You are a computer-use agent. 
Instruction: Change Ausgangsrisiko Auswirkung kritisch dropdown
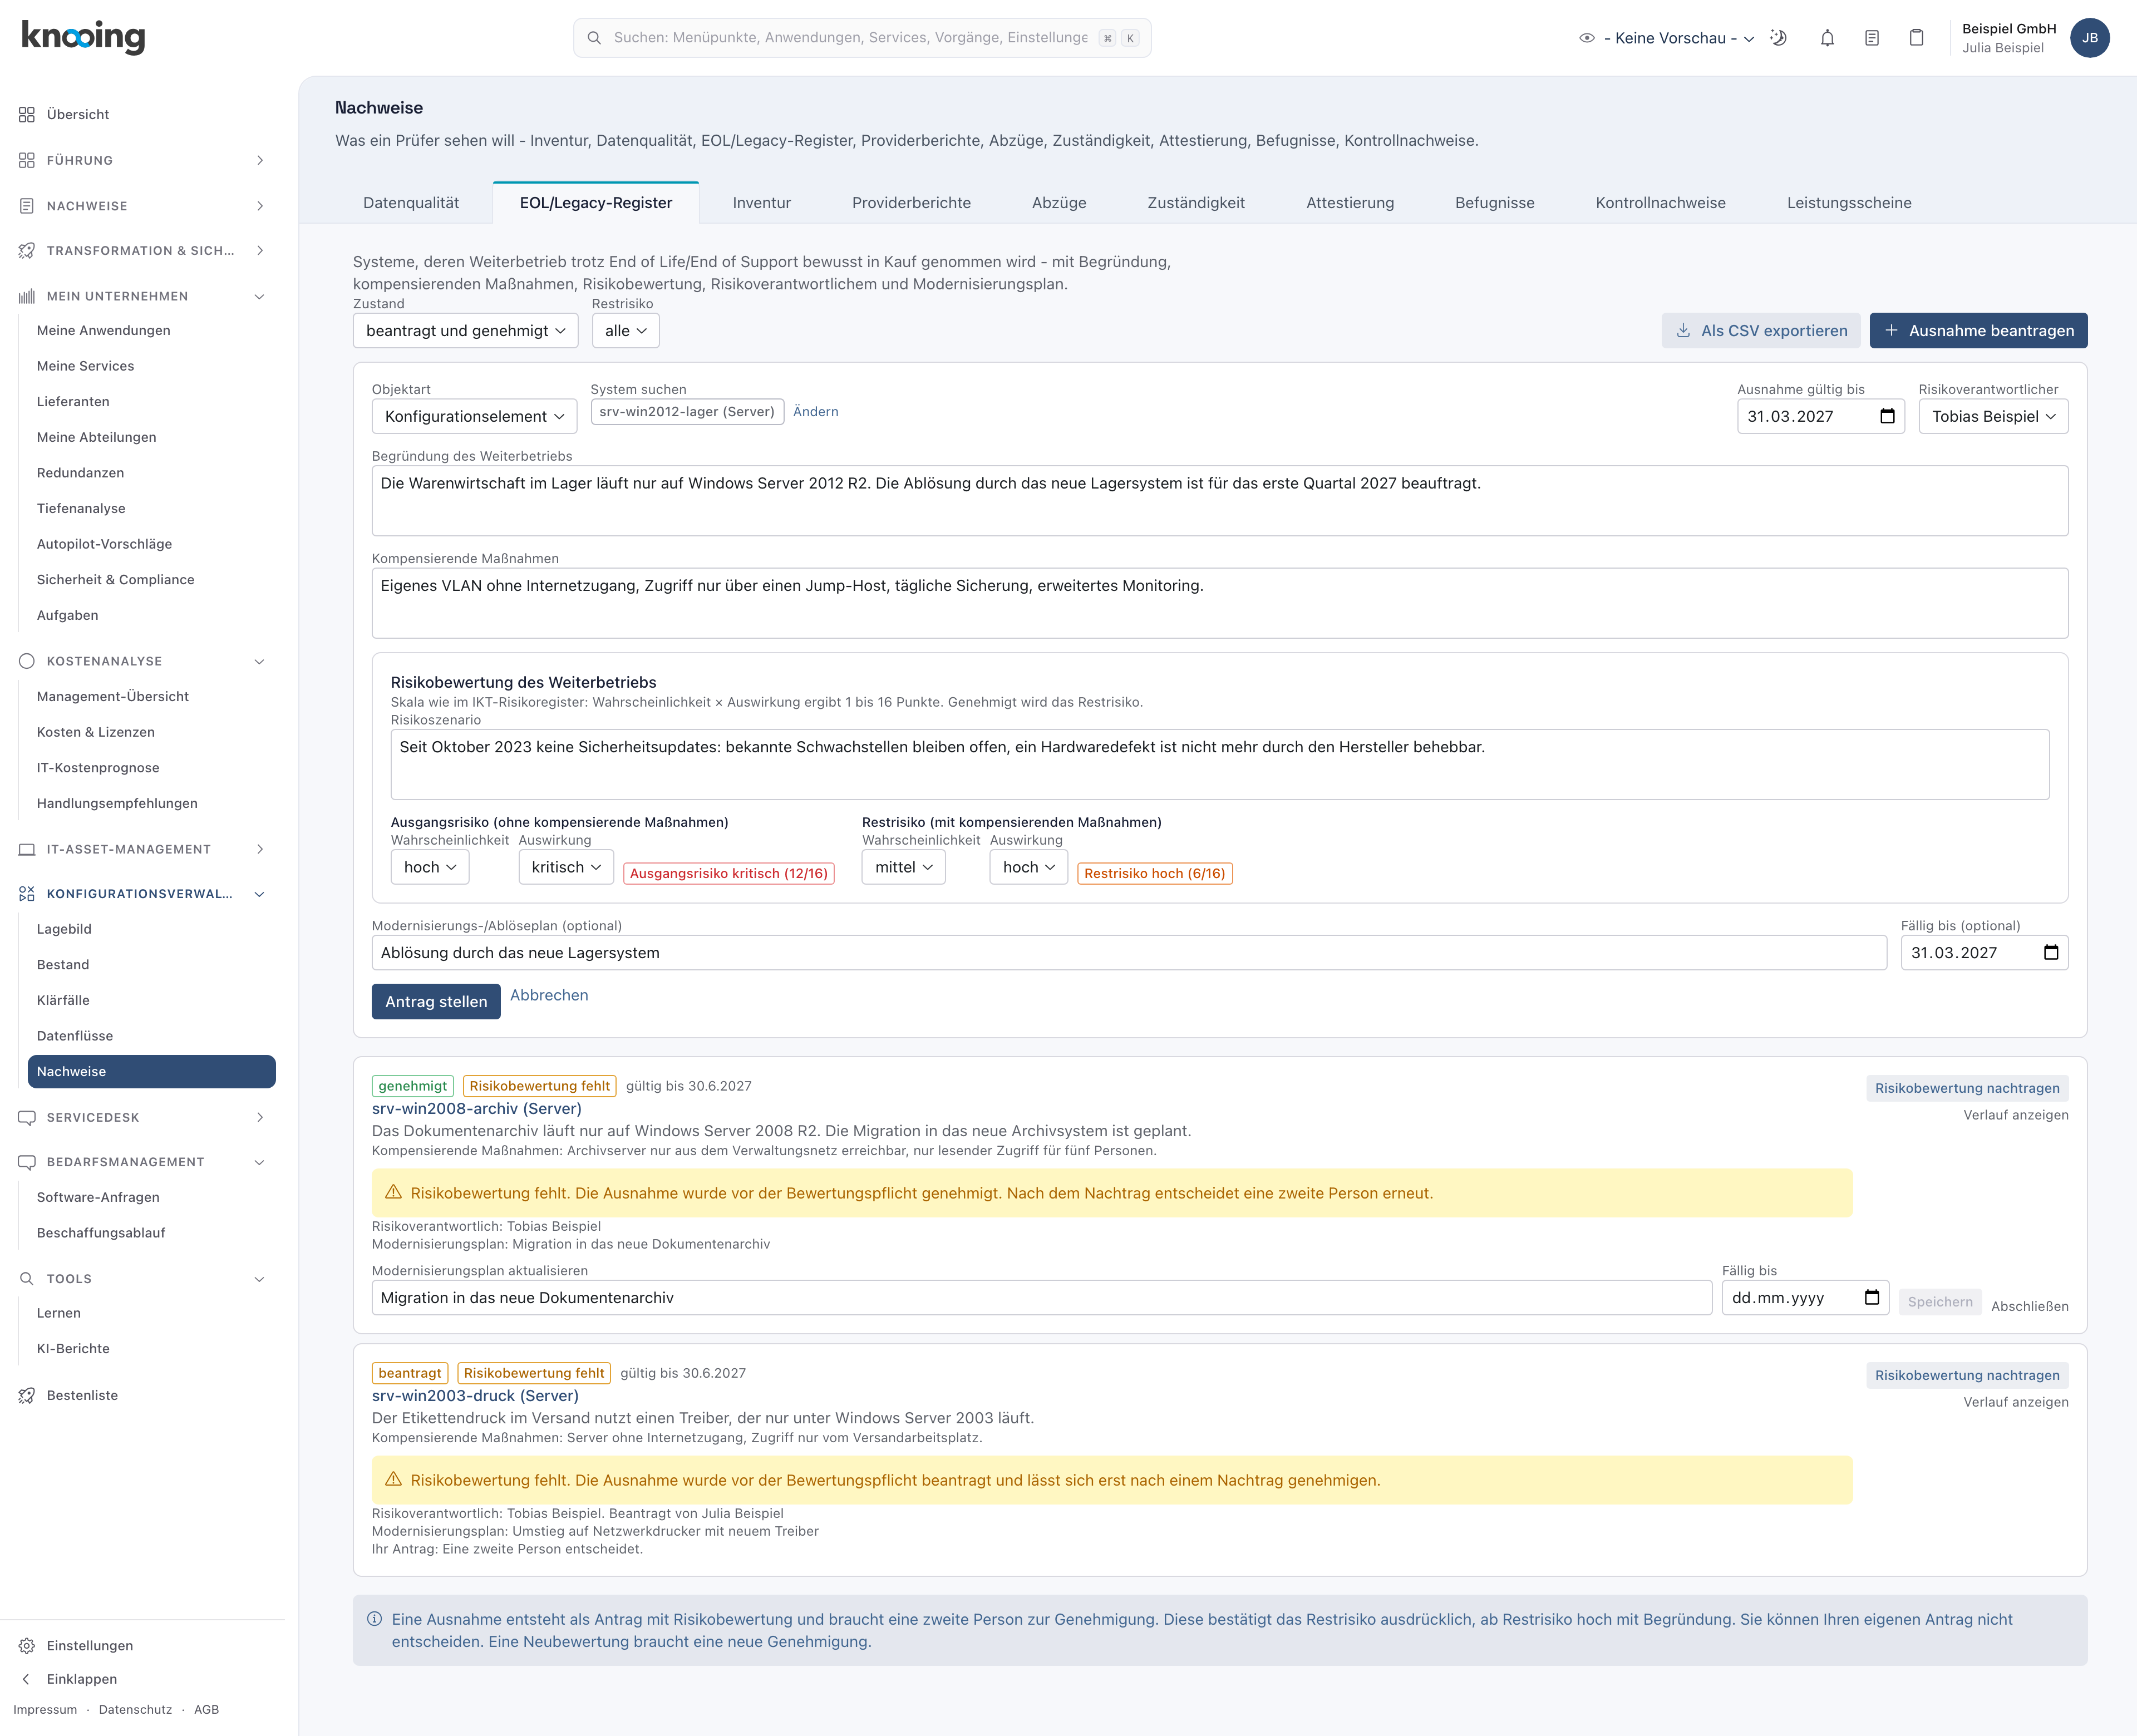[566, 867]
